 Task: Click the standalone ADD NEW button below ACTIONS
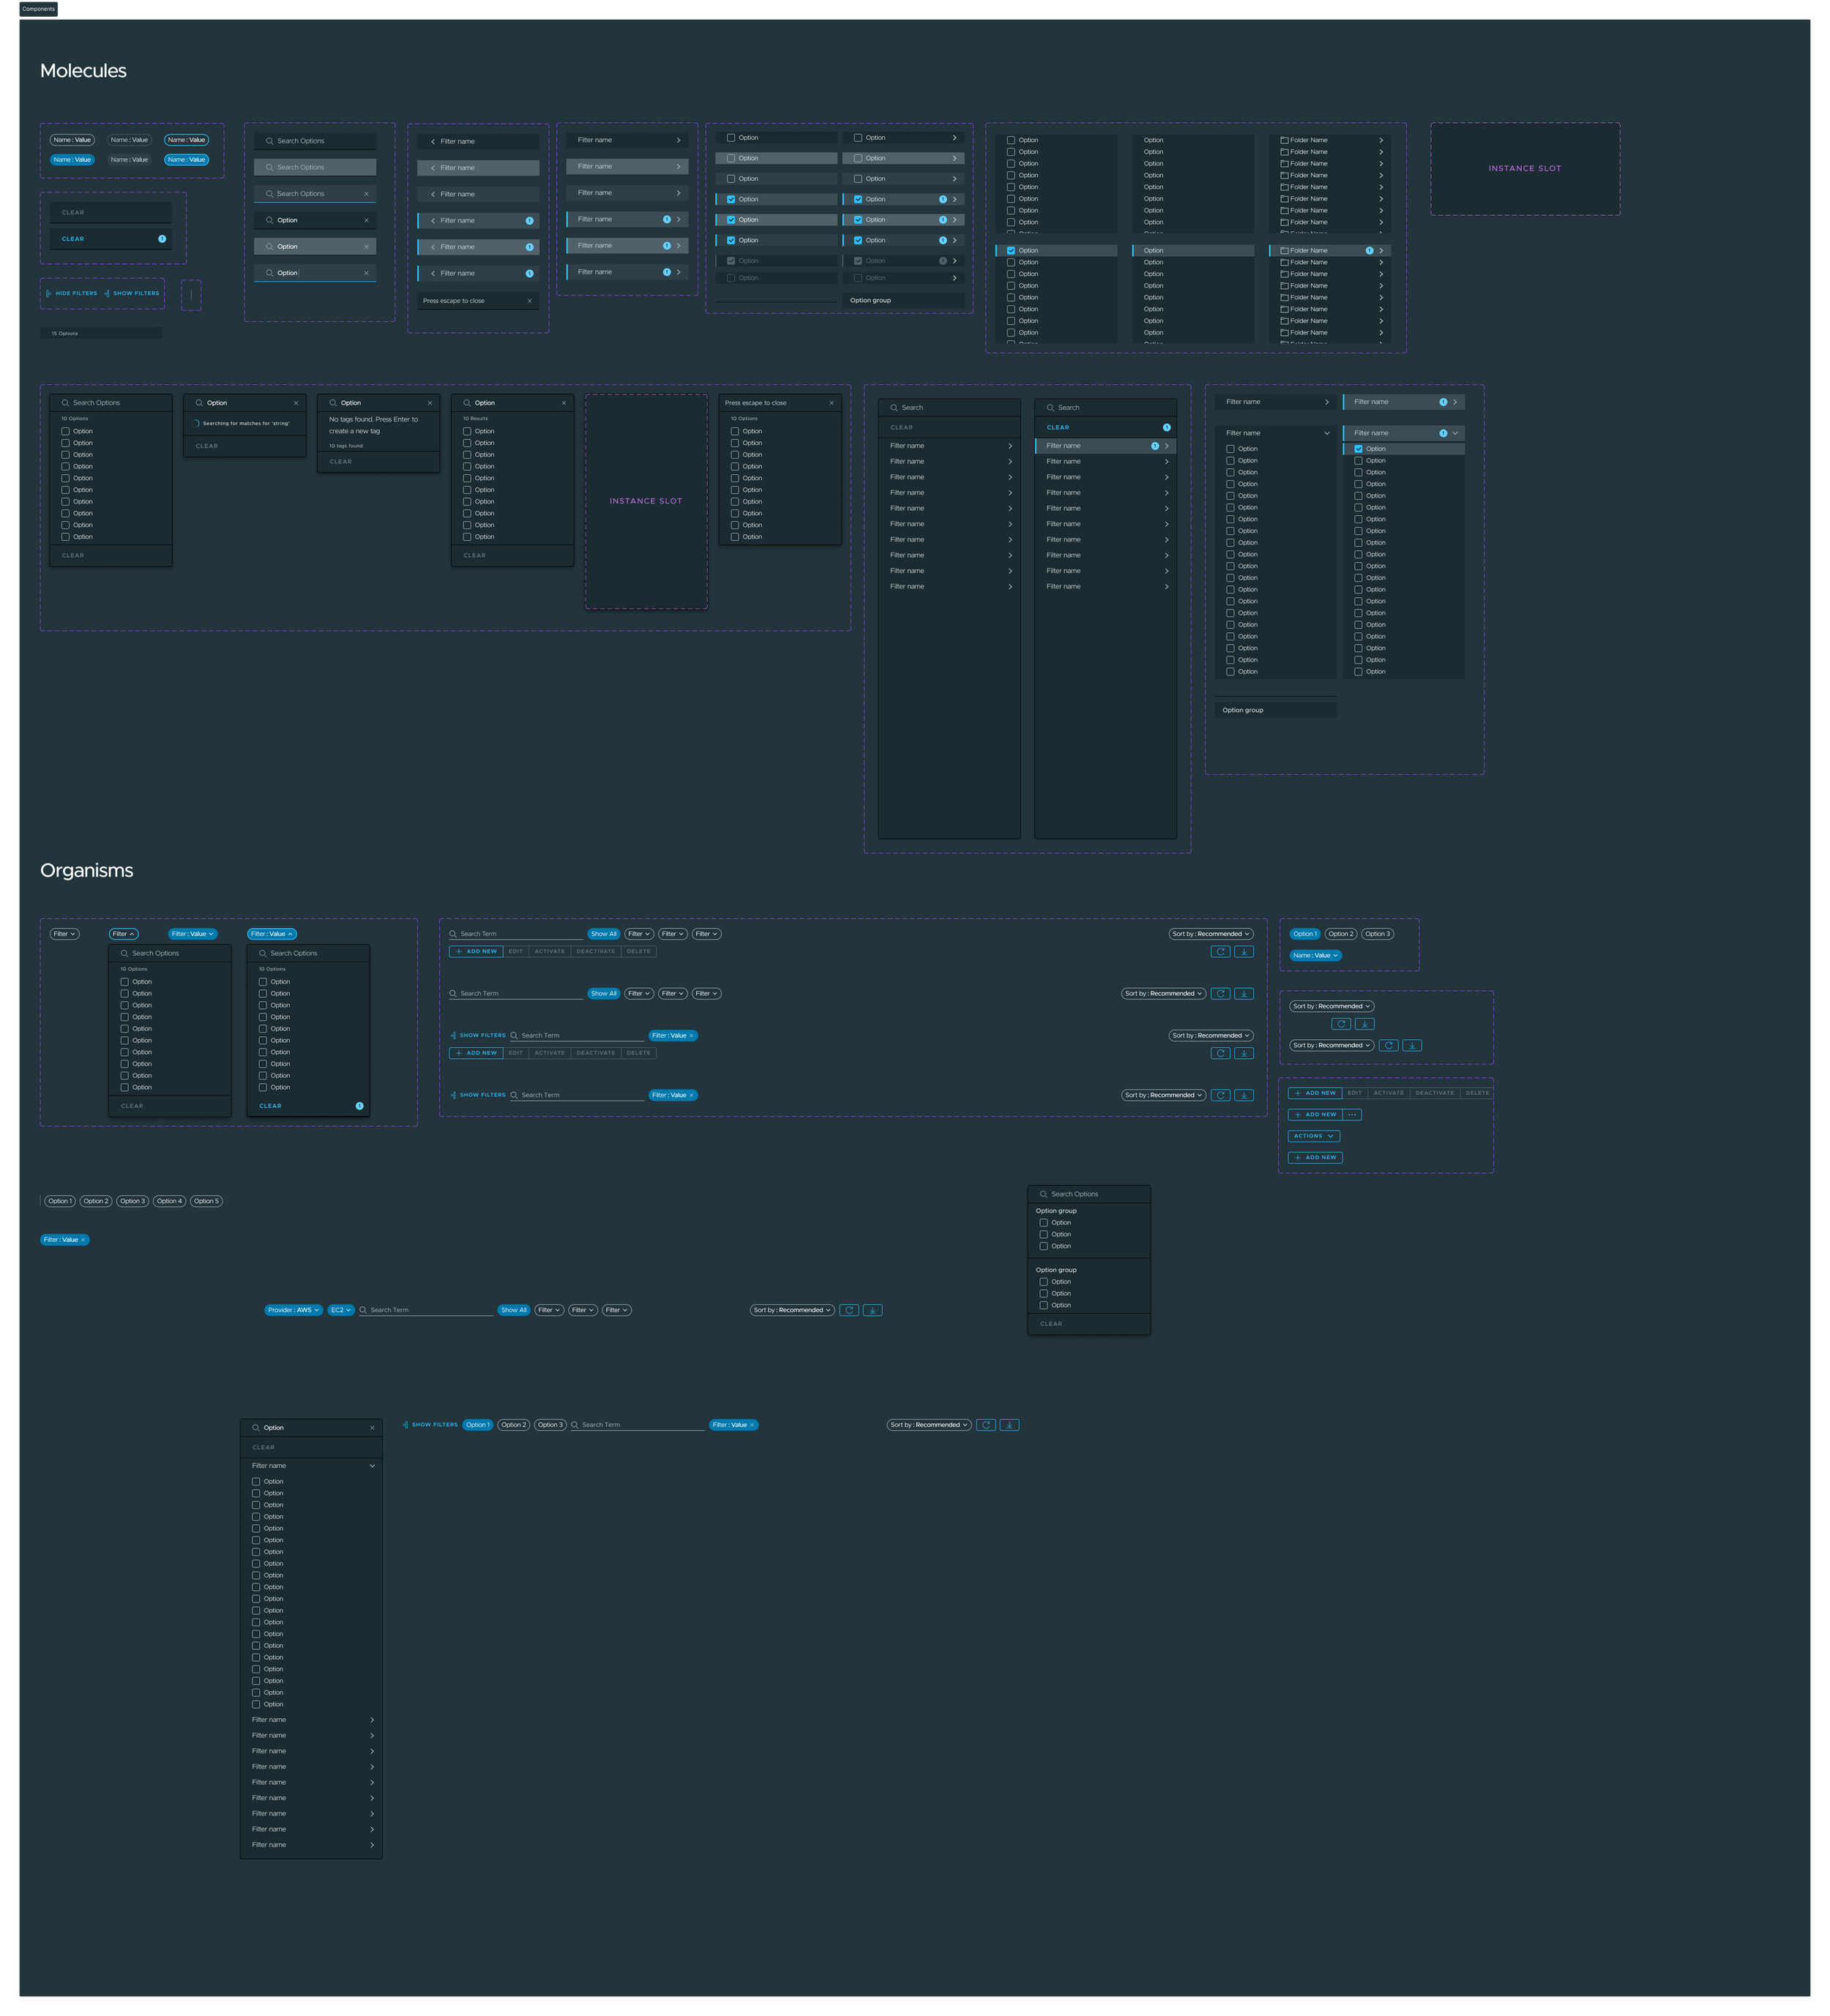1315,1157
